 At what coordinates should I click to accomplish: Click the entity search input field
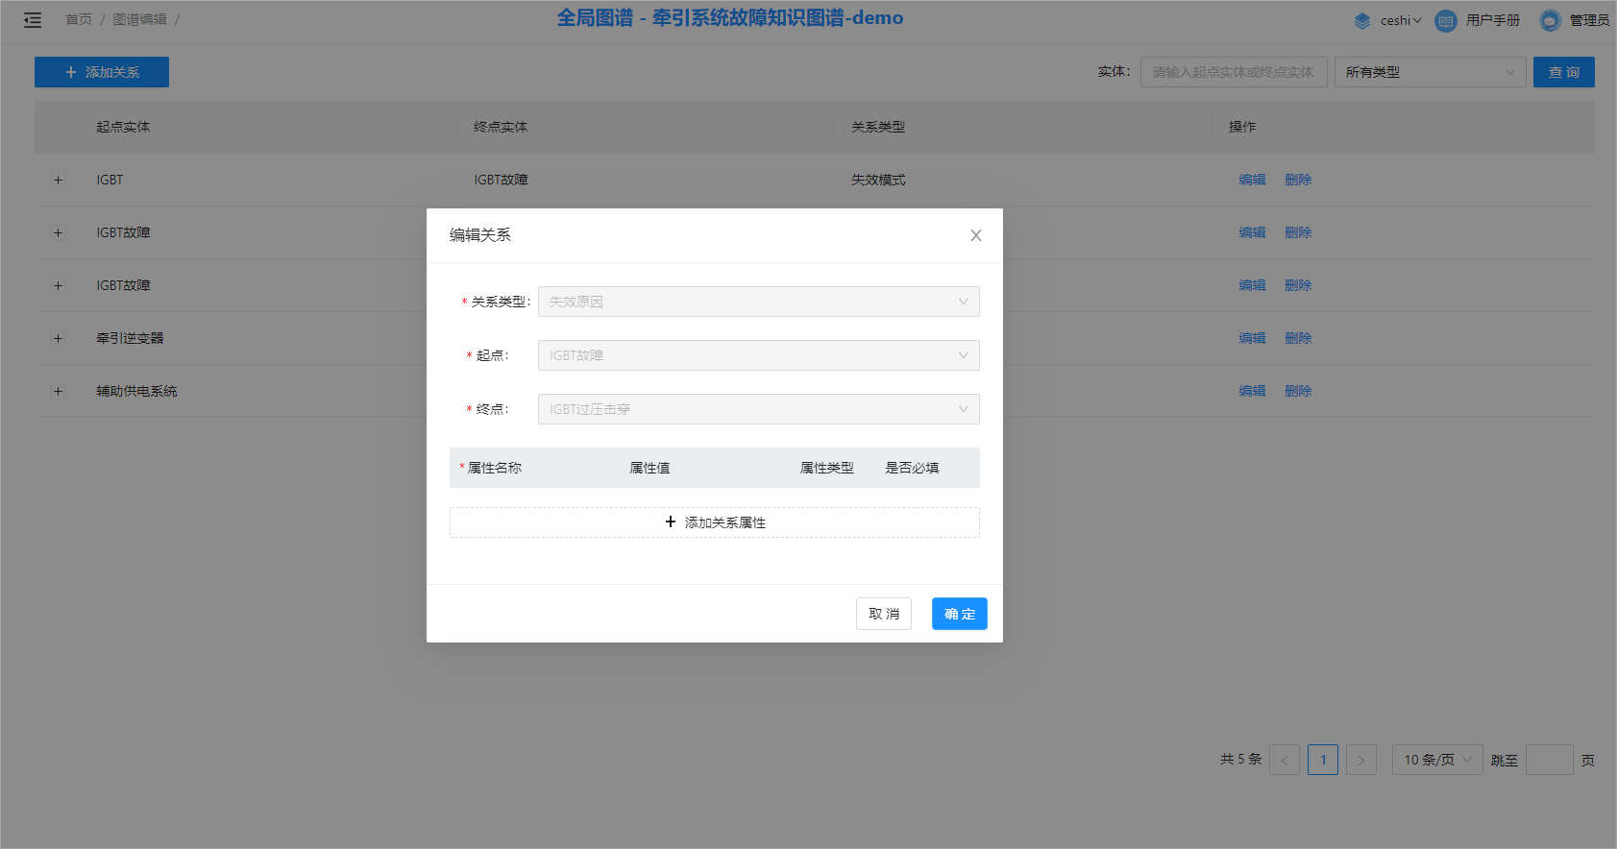click(x=1233, y=72)
